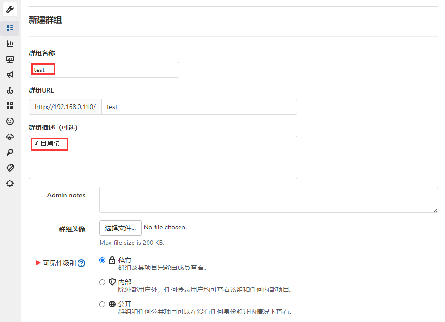
Task: Click the 群组描述（可选） label
Action: click(x=53, y=127)
